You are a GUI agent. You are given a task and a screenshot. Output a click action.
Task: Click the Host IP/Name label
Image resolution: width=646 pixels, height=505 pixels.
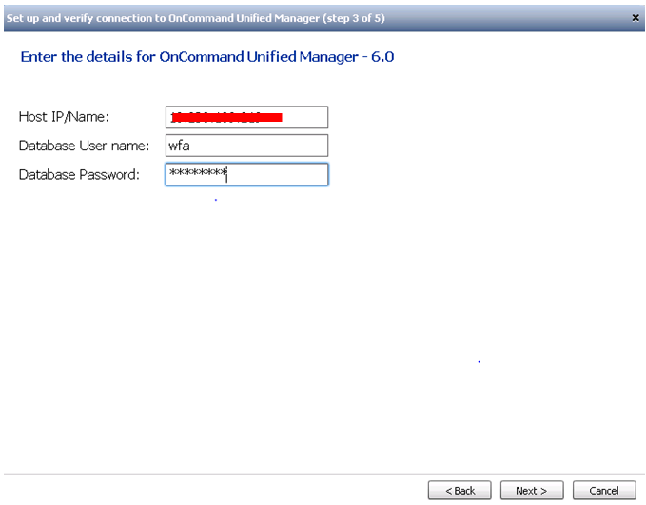[64, 117]
